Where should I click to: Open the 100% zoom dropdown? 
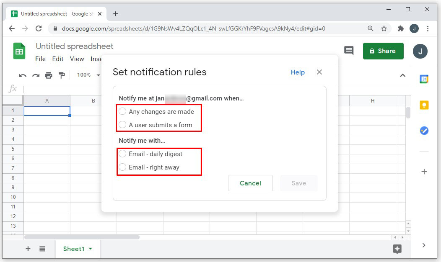click(x=88, y=75)
